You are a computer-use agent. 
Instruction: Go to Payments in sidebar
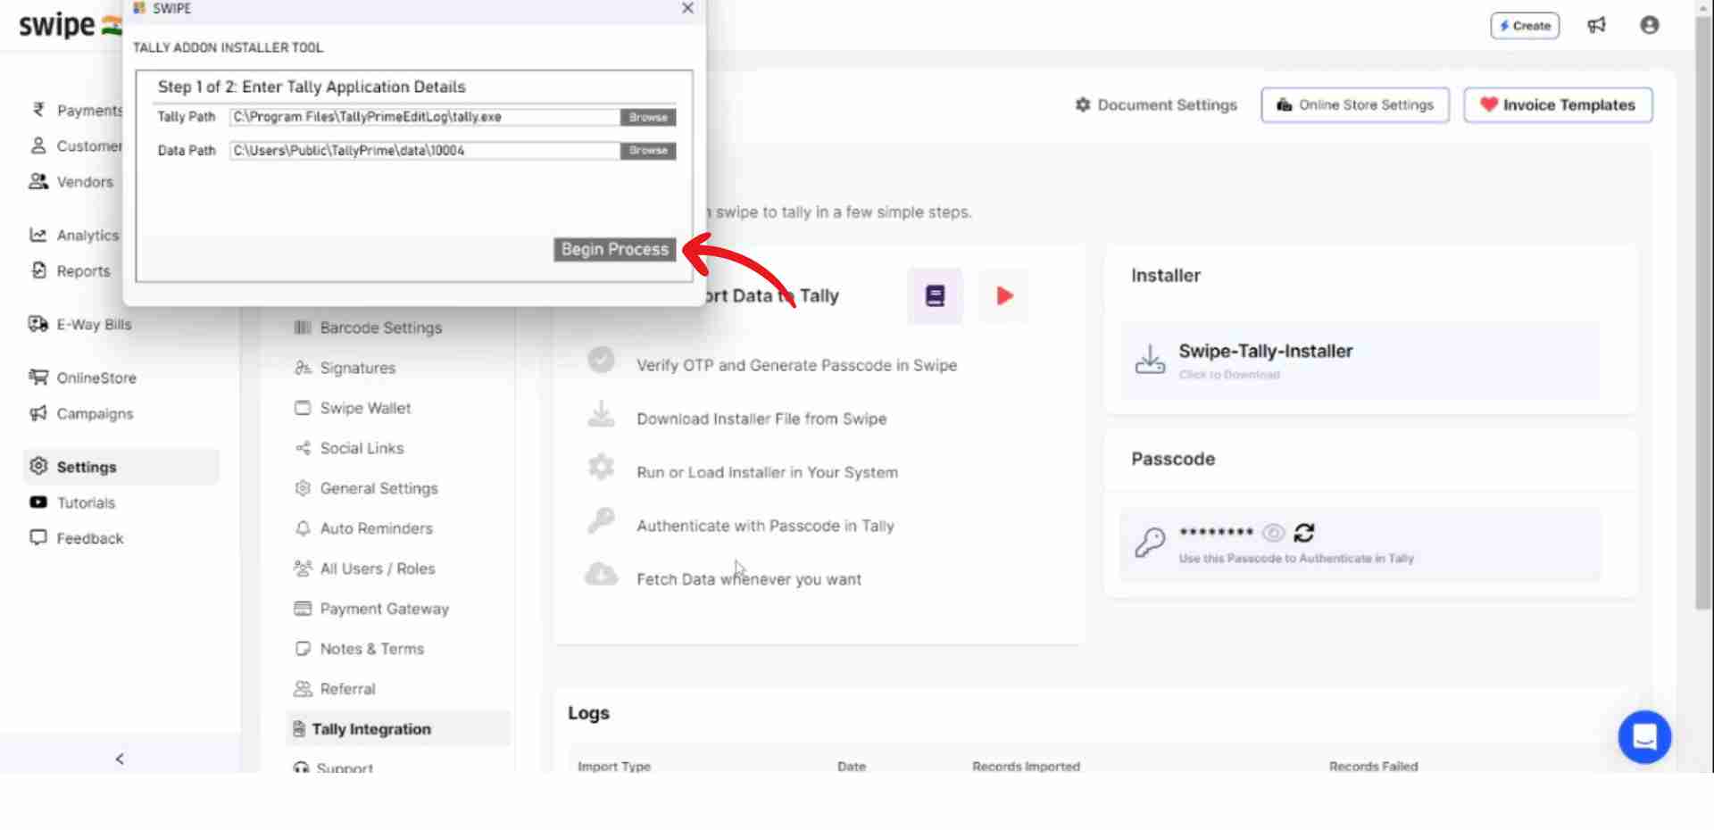click(x=78, y=110)
